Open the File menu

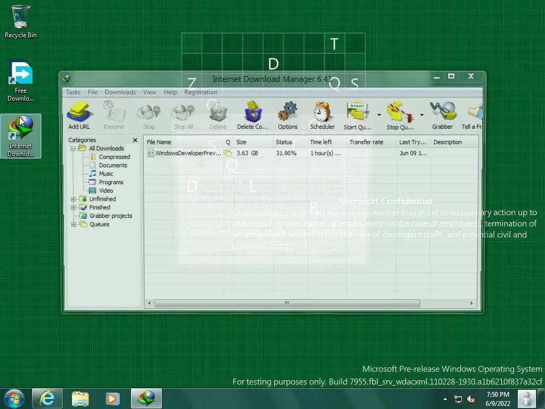93,92
